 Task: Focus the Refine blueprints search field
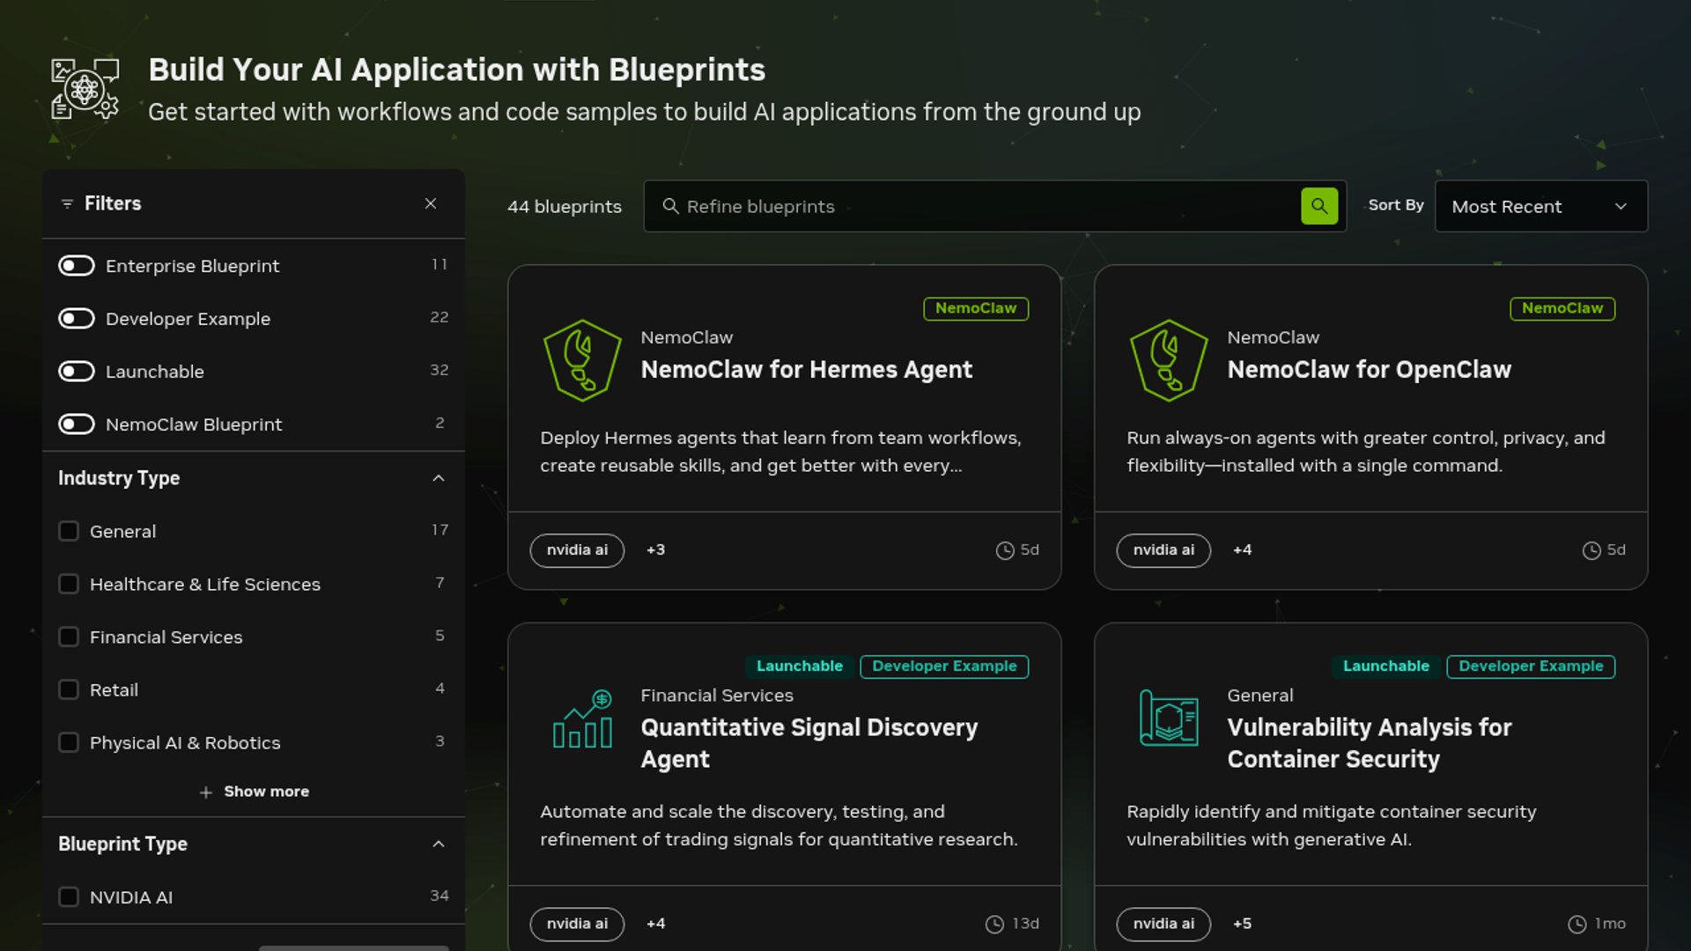994,206
